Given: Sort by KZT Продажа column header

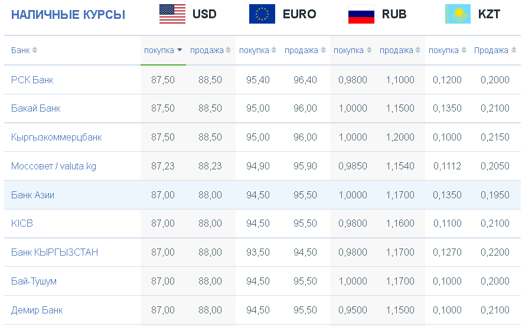Looking at the screenshot, I should pyautogui.click(x=491, y=50).
